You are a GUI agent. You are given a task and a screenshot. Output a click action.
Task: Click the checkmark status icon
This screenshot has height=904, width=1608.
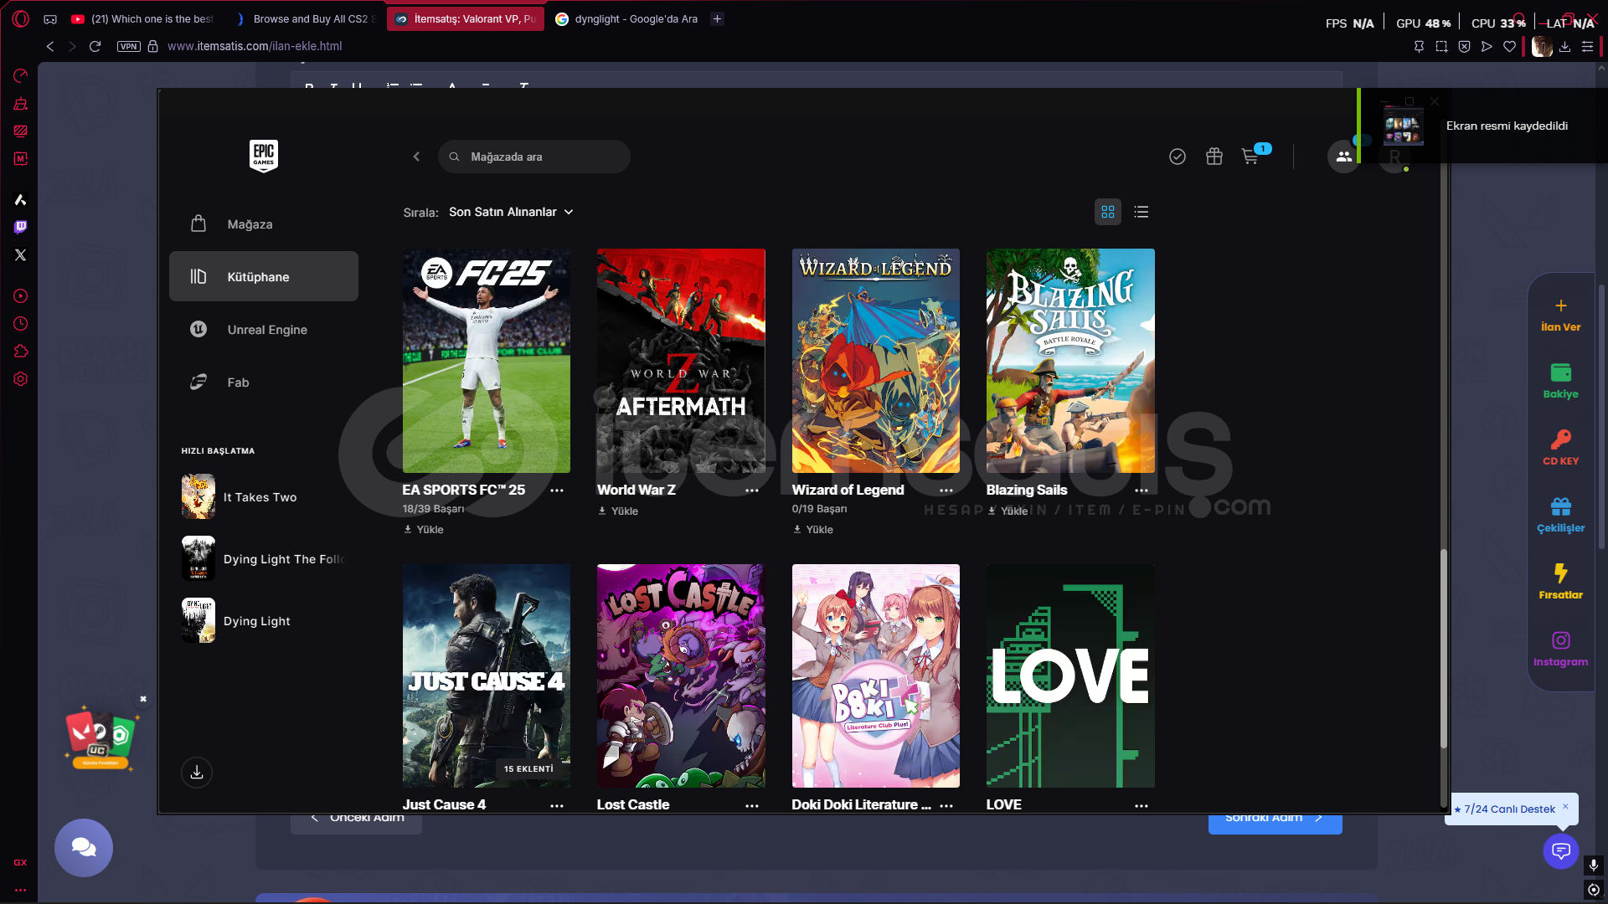tap(1177, 157)
